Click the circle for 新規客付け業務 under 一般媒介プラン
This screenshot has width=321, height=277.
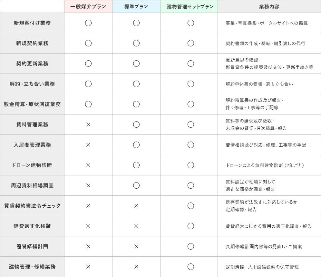[88, 23]
